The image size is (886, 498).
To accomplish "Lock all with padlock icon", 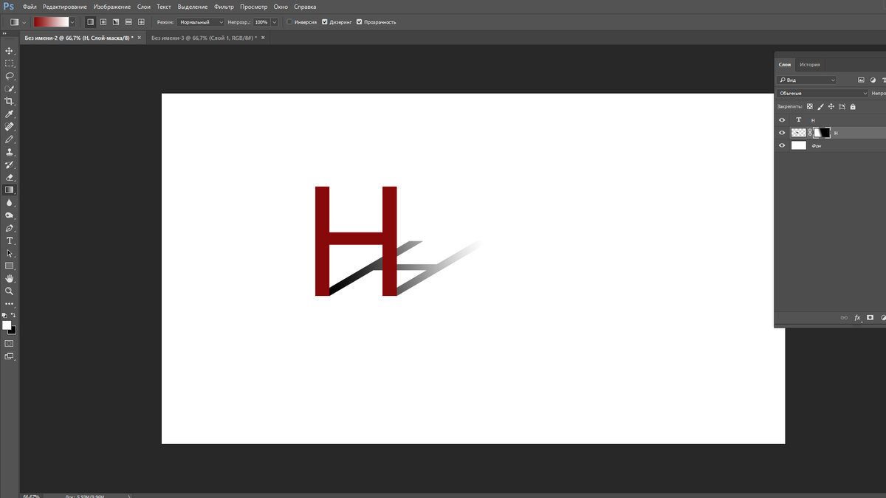I will 853,106.
